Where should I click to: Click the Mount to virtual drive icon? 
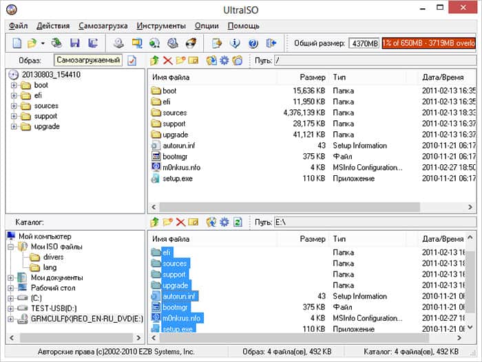(x=173, y=43)
